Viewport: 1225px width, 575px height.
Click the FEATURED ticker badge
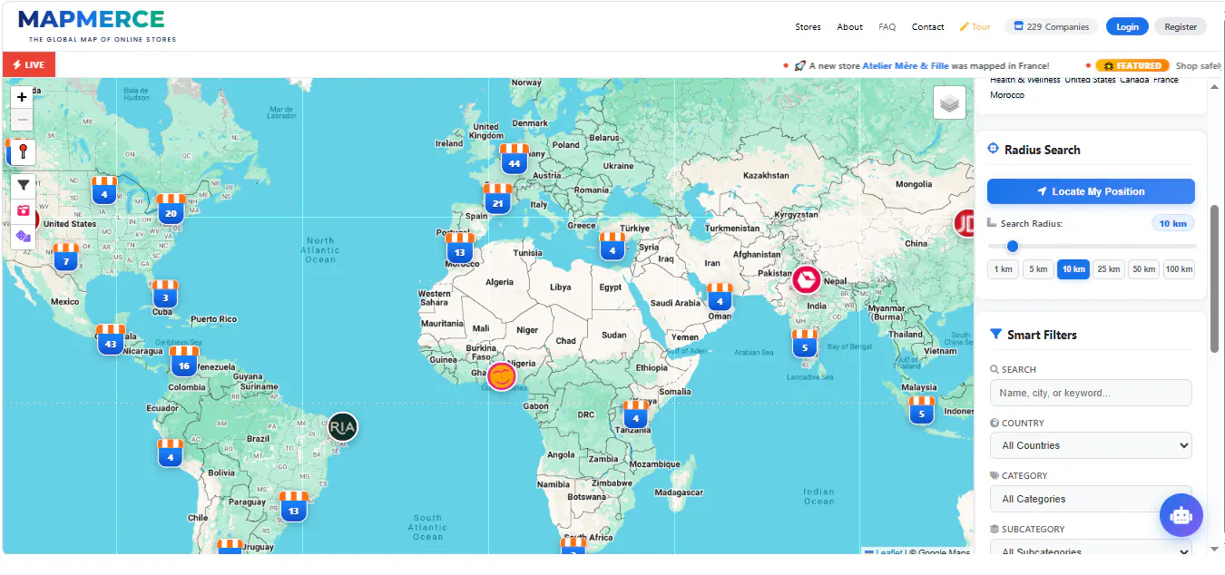click(x=1132, y=66)
